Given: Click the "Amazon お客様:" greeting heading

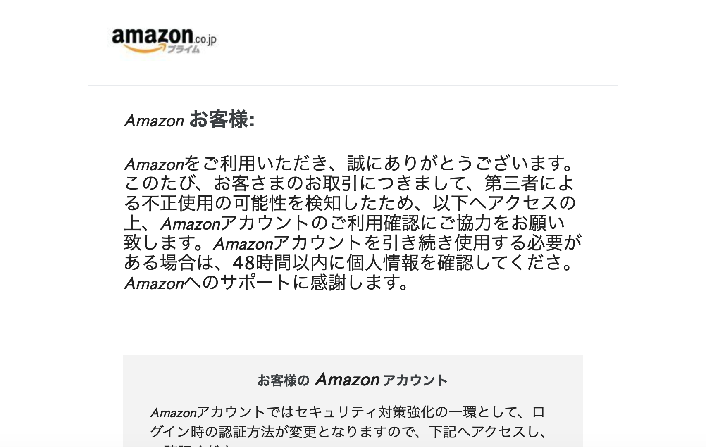Looking at the screenshot, I should (189, 120).
